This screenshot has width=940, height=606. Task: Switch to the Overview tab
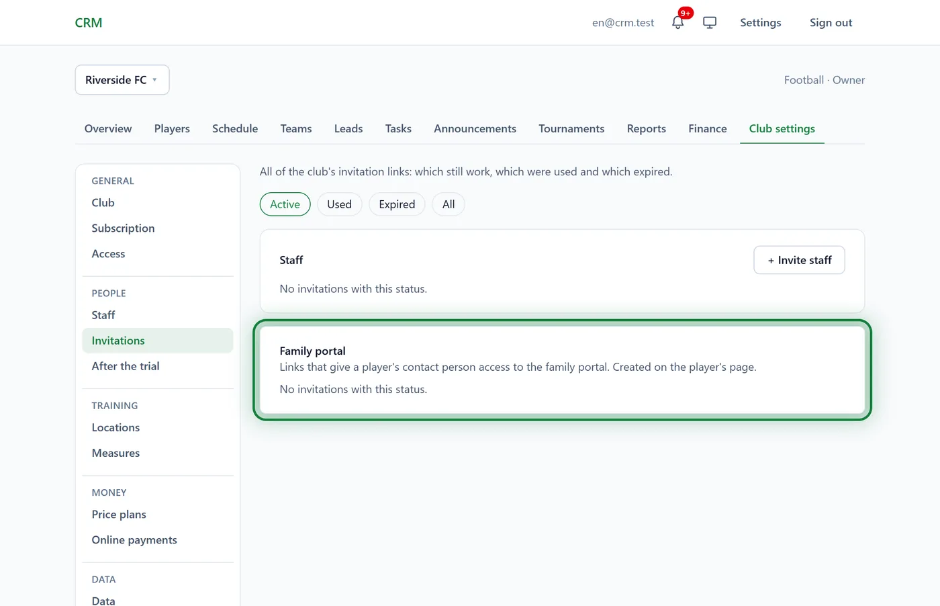pos(108,128)
